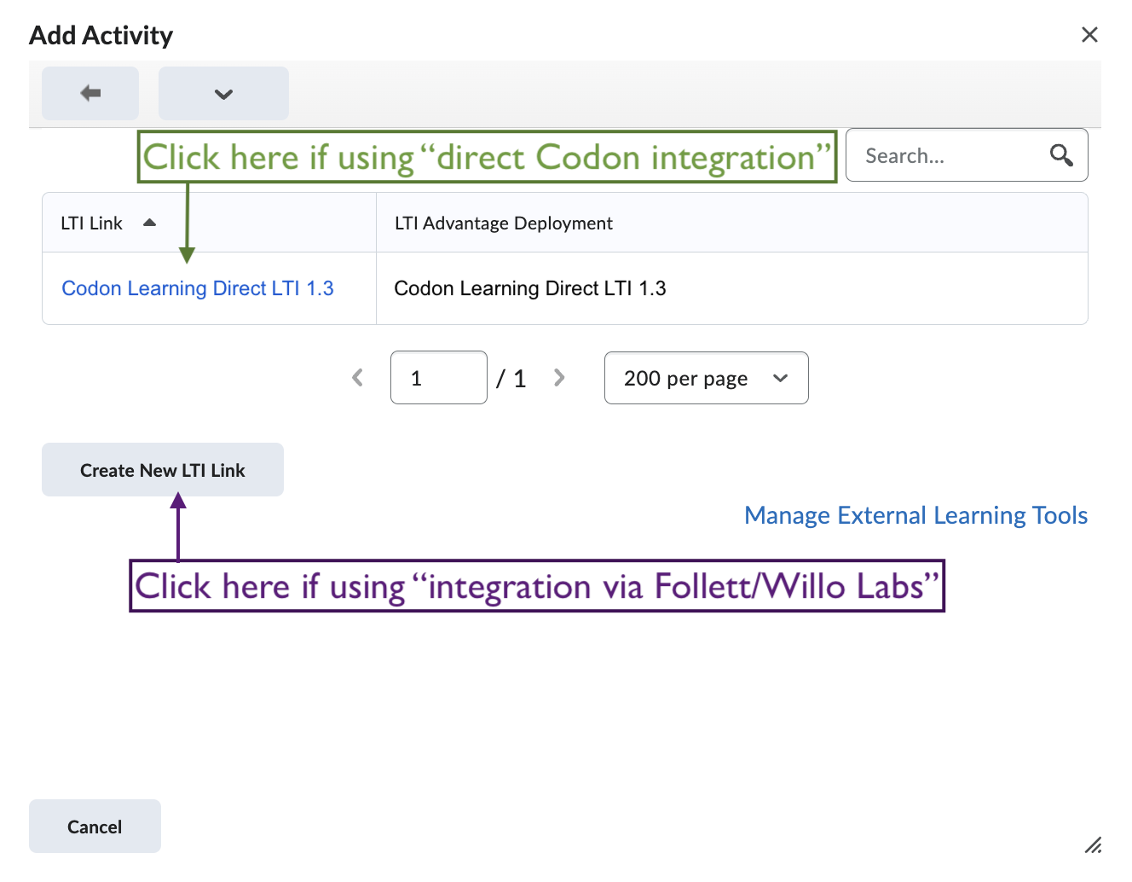This screenshot has width=1132, height=882.
Task: Open Manage External Learning Tools link
Action: coord(915,515)
